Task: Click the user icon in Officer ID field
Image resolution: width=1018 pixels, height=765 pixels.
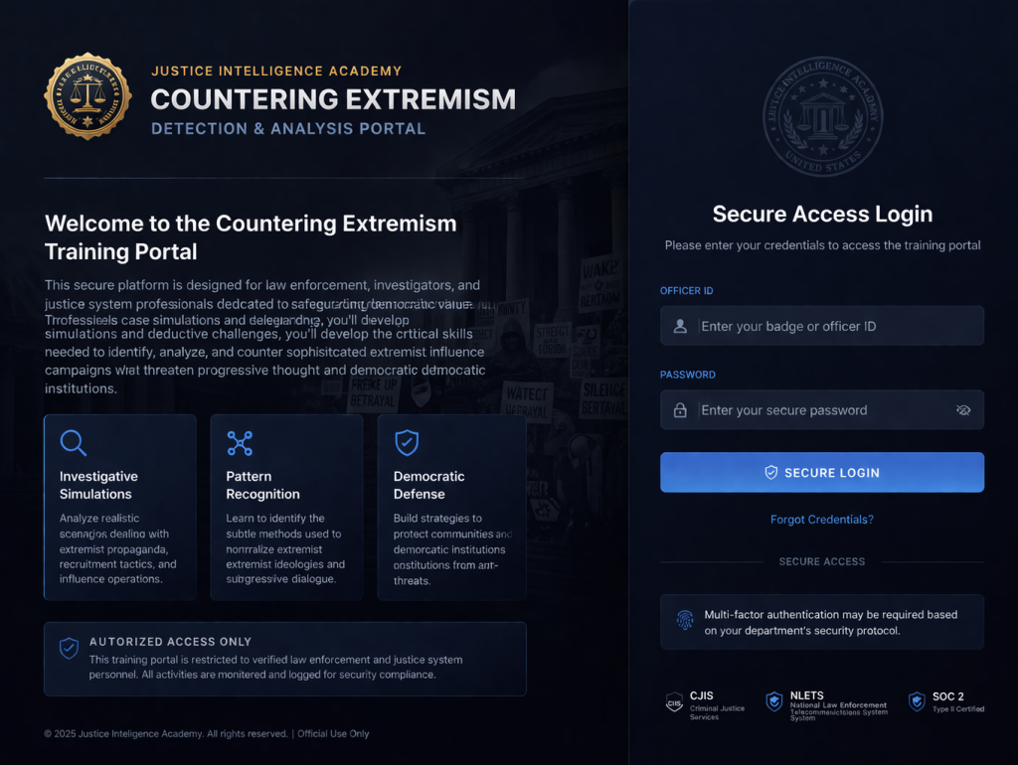Action: [x=680, y=326]
